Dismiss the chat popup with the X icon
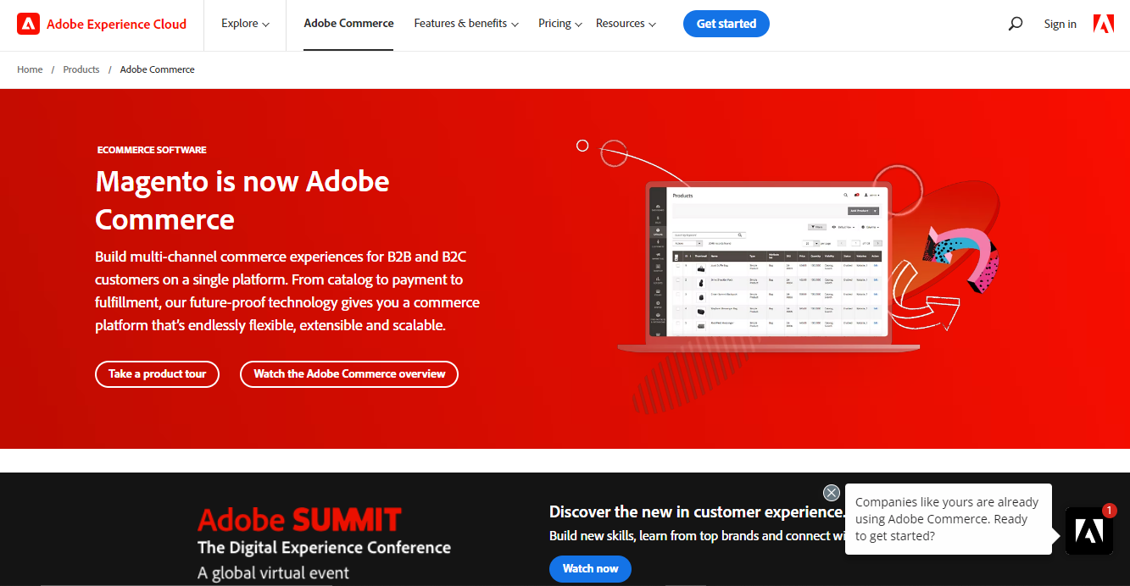 [x=832, y=493]
